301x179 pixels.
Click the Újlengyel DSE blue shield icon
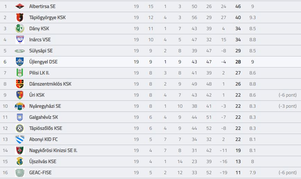coord(20,62)
